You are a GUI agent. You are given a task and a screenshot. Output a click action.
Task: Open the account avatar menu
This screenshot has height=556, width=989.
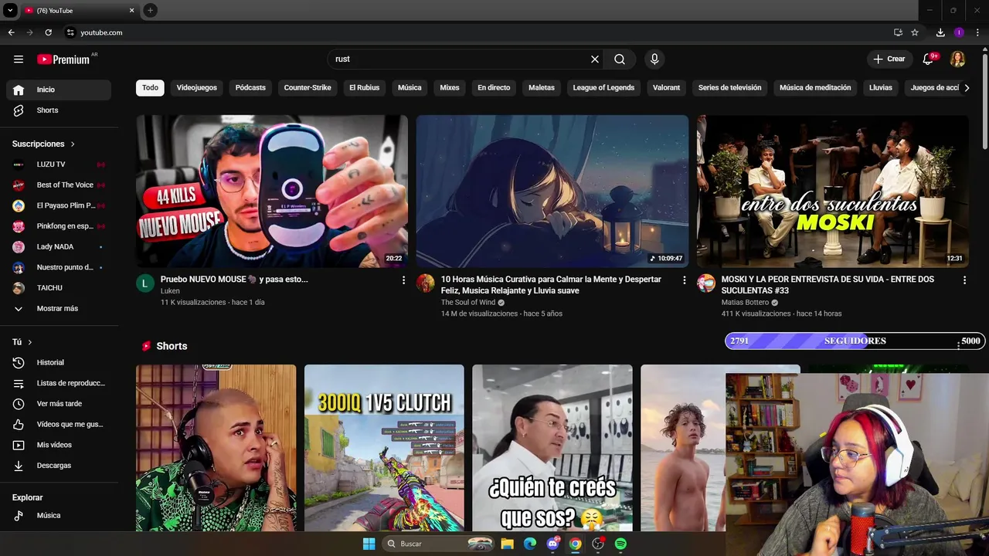pyautogui.click(x=957, y=59)
